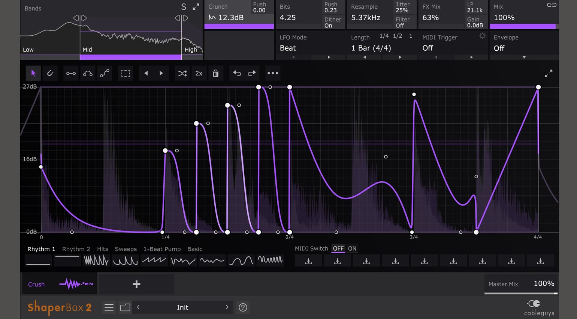Image resolution: width=577 pixels, height=319 pixels.
Task: Click the trash icon to delete wave
Action: 216,73
